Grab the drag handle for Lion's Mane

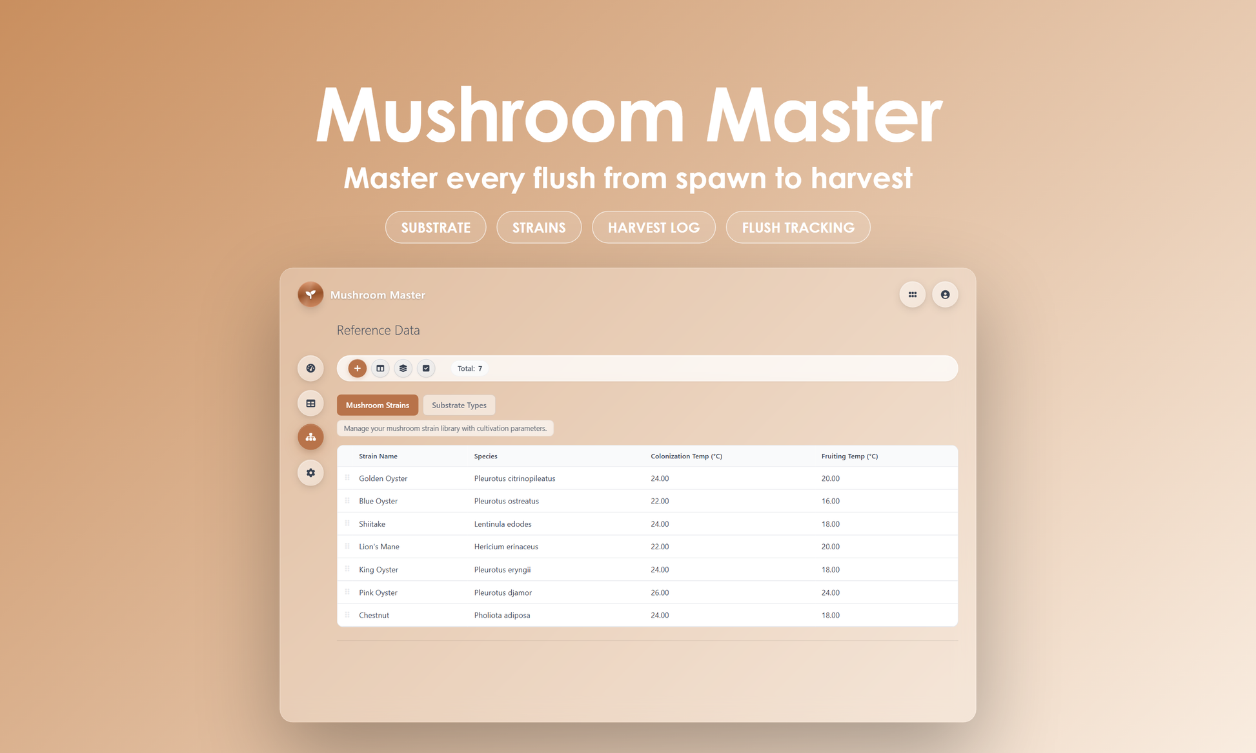pyautogui.click(x=347, y=546)
